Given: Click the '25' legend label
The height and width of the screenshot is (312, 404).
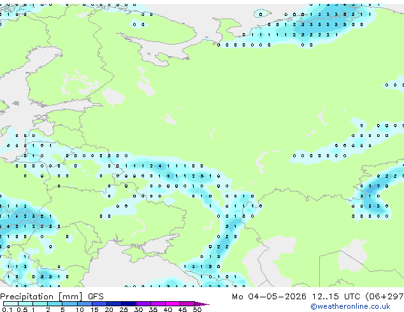Looking at the screenshot, I should [x=124, y=309].
